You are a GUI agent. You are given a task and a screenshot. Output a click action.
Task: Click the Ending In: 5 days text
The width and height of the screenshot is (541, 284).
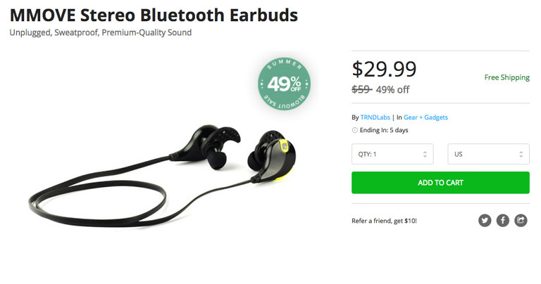coord(384,130)
